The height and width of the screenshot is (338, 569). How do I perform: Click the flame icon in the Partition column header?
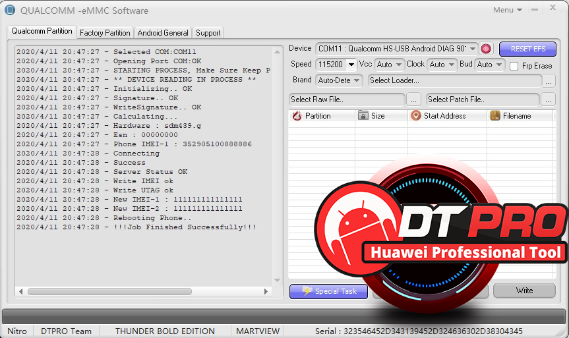[297, 116]
